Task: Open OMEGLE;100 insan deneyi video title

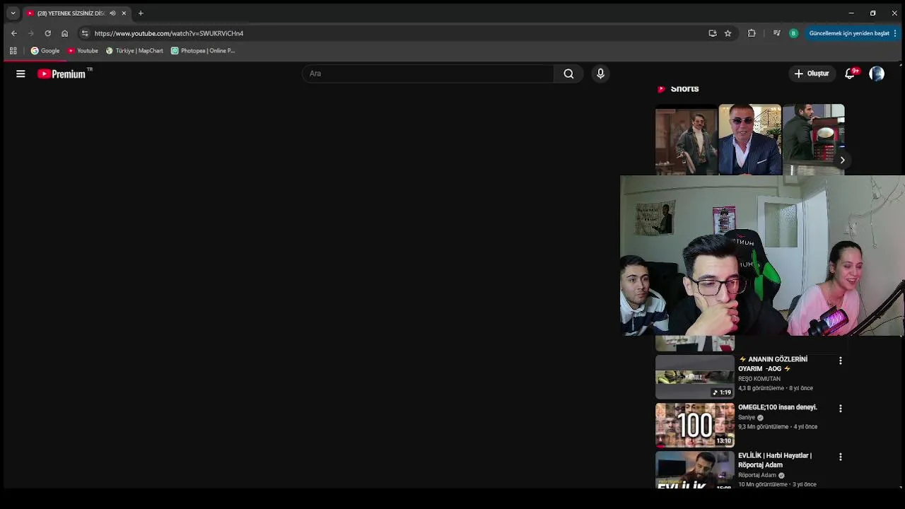Action: pos(778,407)
